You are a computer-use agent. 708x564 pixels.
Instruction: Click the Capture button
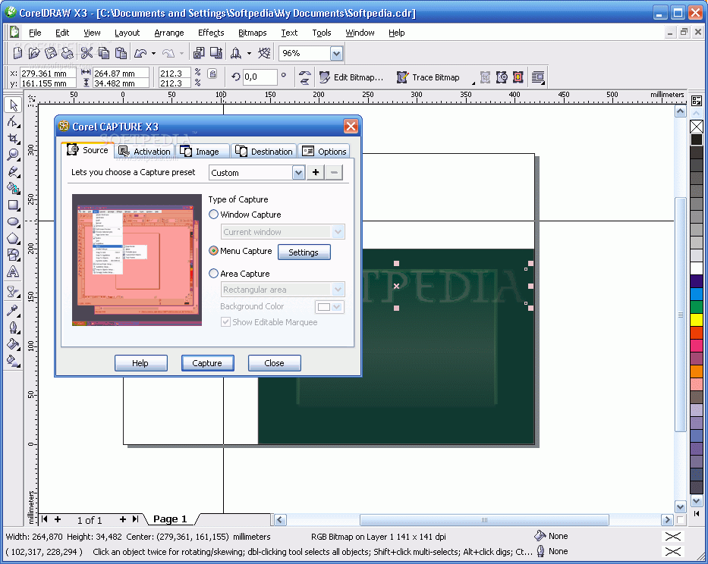207,363
